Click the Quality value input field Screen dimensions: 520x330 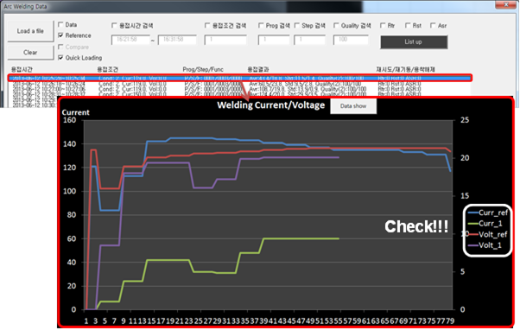coord(351,40)
